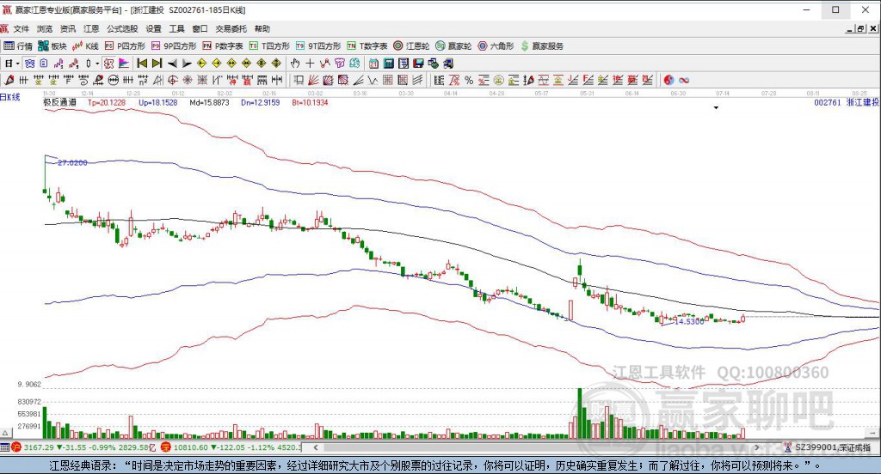This screenshot has width=881, height=474.
Task: Open dropdown arrow beside candlestick style icon
Action: (96, 64)
